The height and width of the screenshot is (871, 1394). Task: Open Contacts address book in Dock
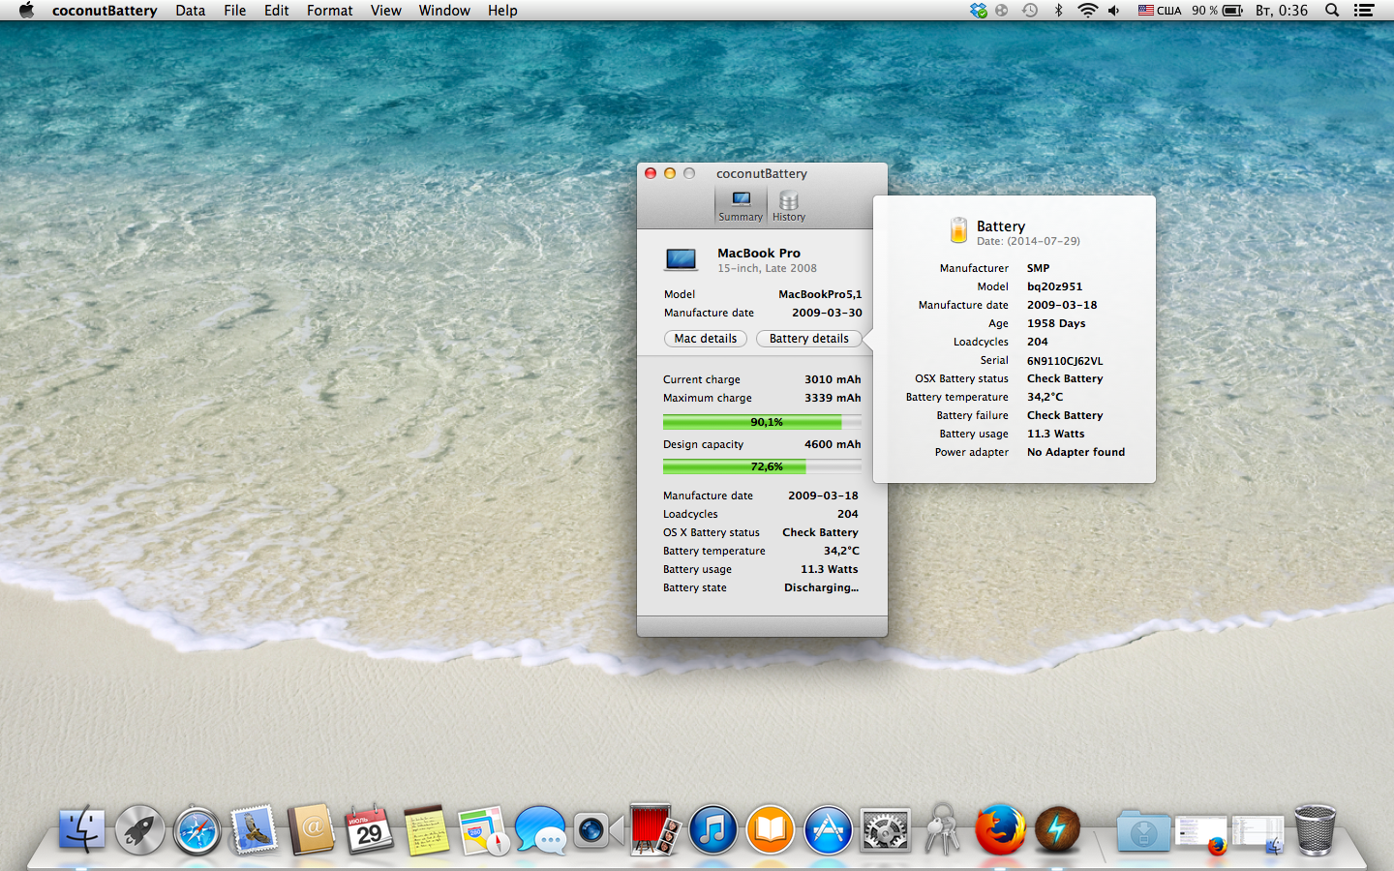312,829
